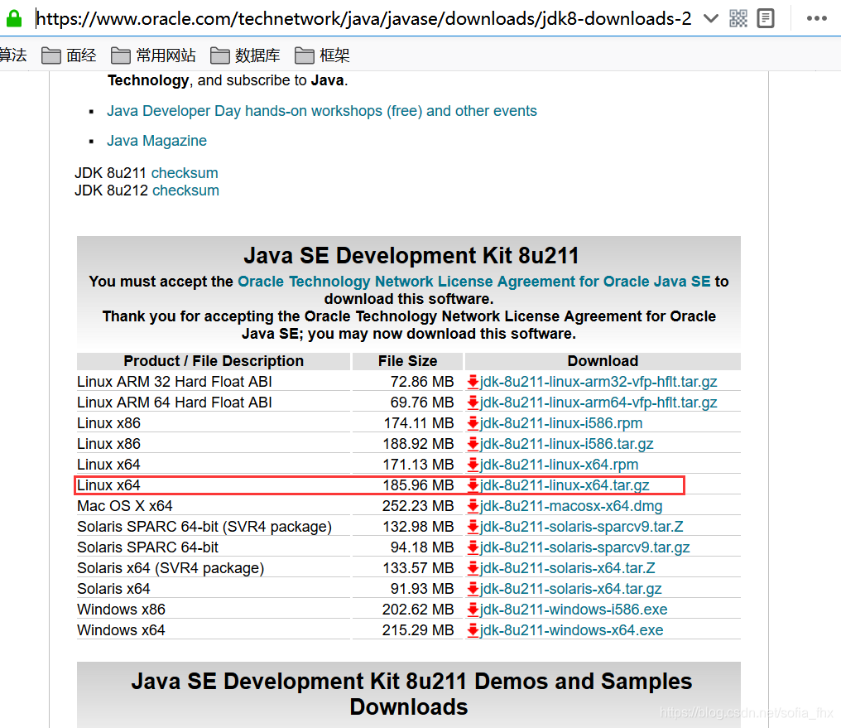Click red download arrow for linux-x64.tar.gz

click(x=473, y=485)
